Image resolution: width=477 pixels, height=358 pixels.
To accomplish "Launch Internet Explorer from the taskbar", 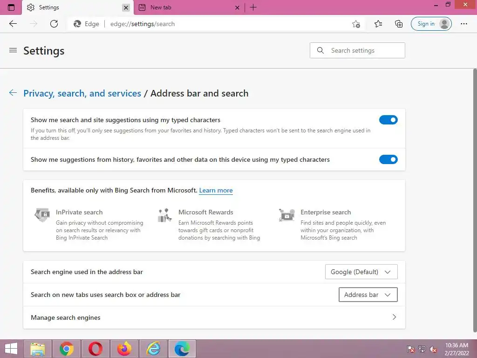I will [x=153, y=349].
